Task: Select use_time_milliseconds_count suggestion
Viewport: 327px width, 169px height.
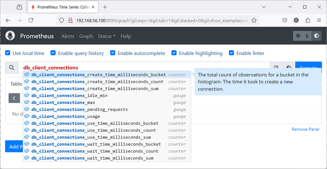Action: pyautogui.click(x=107, y=131)
